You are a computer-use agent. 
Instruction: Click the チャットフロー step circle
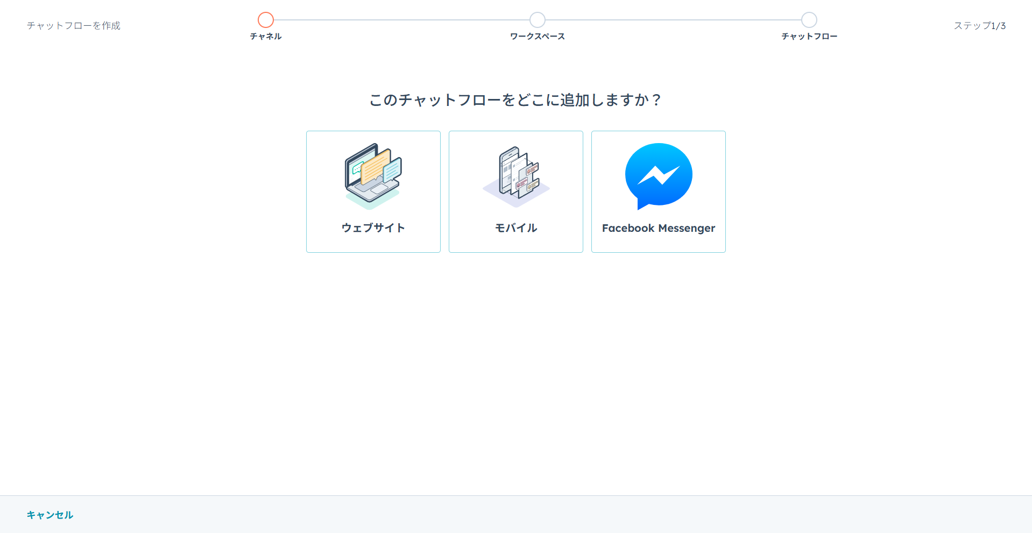coord(809,20)
